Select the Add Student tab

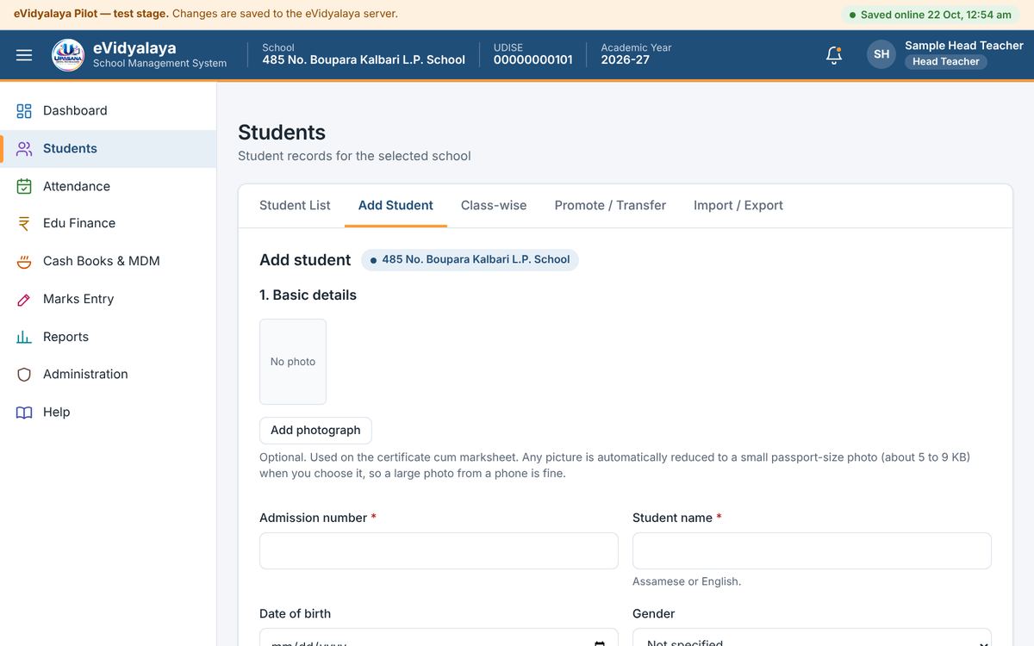(x=396, y=205)
